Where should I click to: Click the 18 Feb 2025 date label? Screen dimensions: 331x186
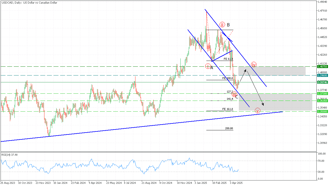[219, 183]
